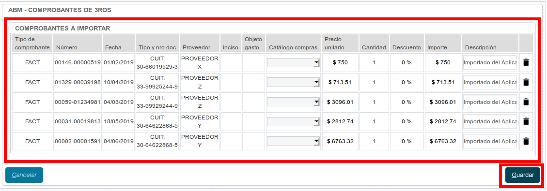Click the Cancelar button

coord(24,175)
